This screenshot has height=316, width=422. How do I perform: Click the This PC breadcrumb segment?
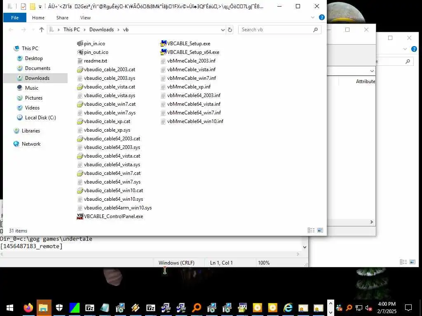pyautogui.click(x=72, y=30)
